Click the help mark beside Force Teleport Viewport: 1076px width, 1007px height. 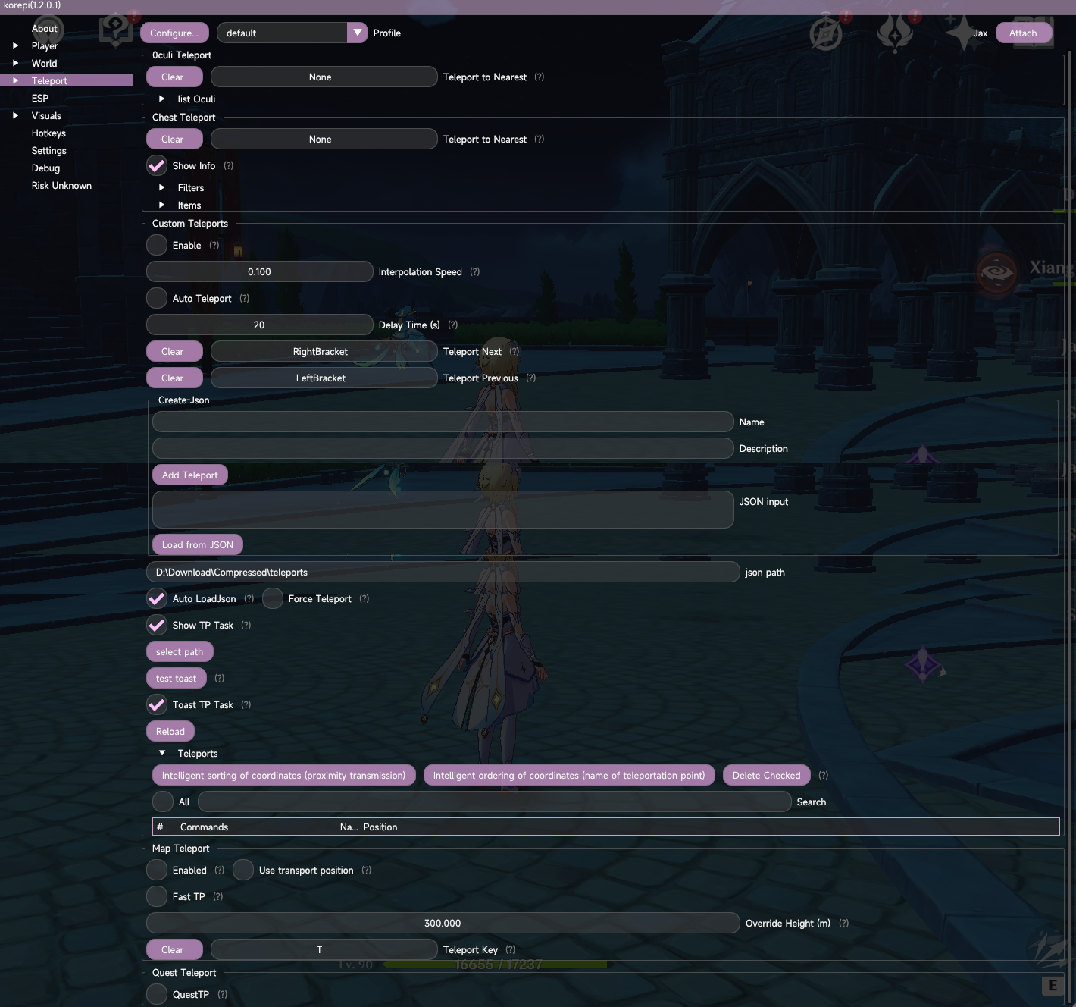tap(364, 599)
